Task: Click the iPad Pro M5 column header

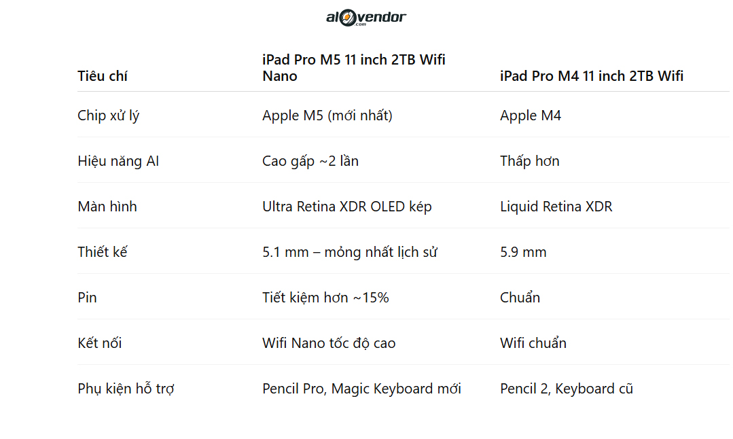Action: coord(354,68)
